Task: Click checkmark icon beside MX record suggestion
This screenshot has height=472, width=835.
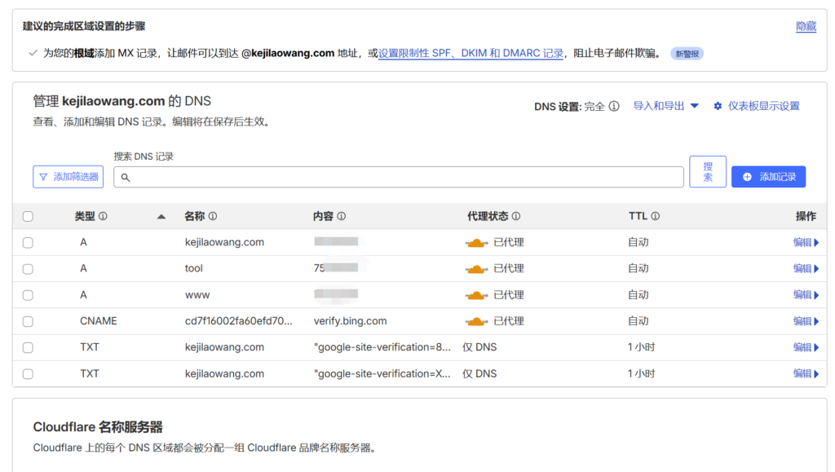Action: 33,53
